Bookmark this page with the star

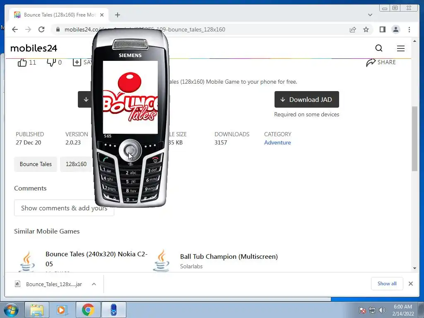(x=366, y=29)
